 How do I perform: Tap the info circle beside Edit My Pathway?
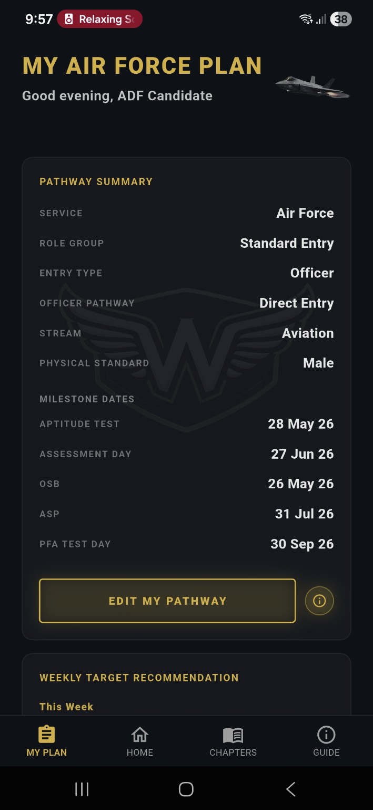click(x=319, y=601)
